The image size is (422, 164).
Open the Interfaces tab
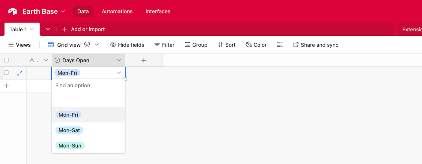coord(158,11)
